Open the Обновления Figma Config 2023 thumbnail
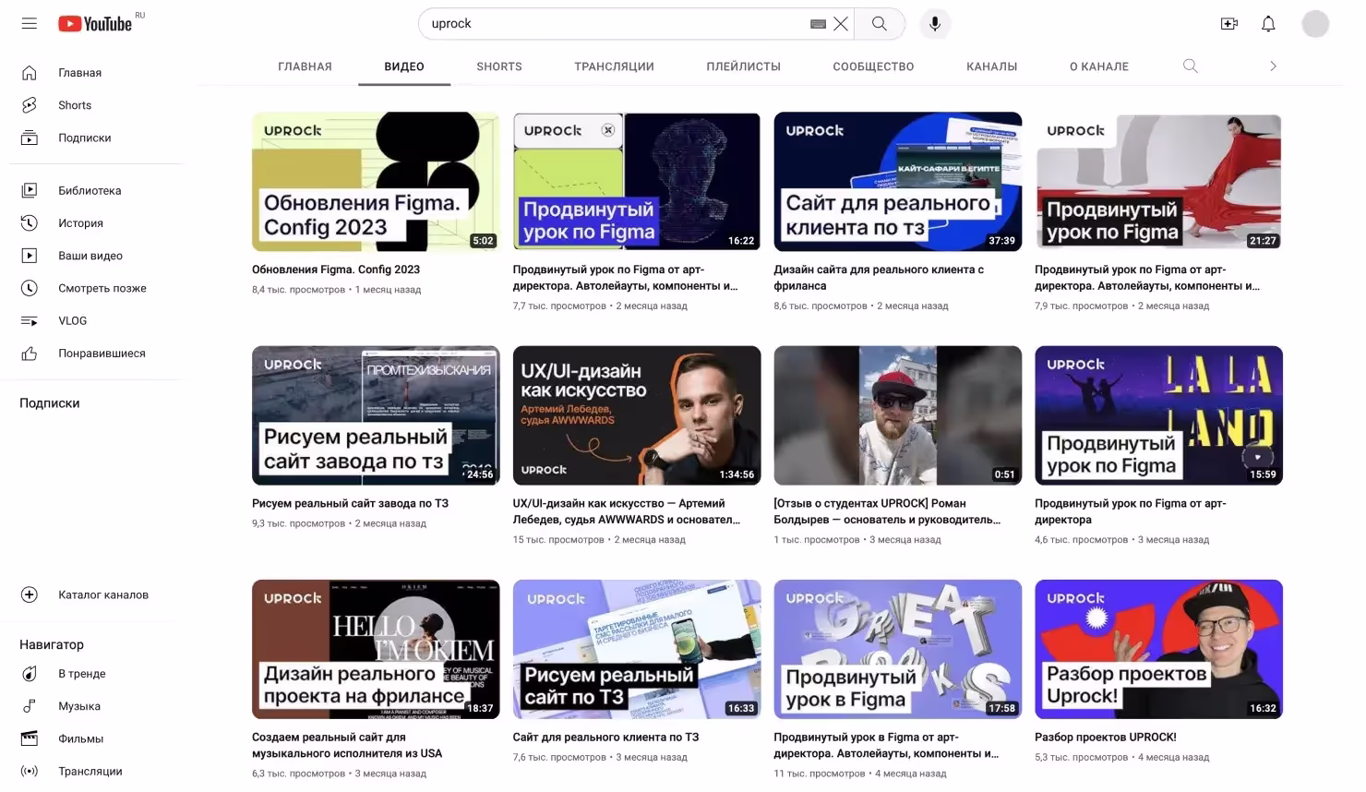The width and height of the screenshot is (1366, 792). (x=376, y=182)
